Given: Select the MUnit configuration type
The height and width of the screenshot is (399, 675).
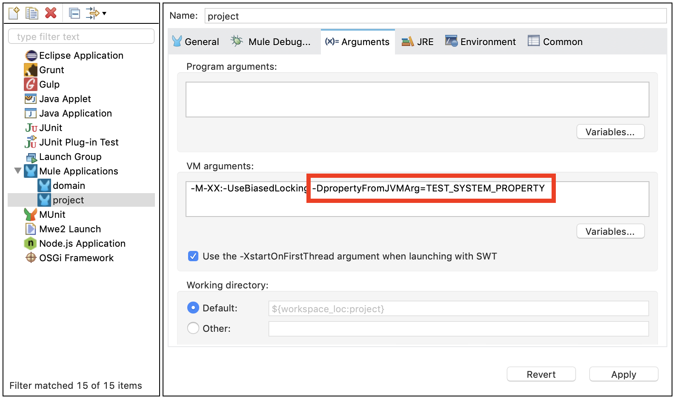Looking at the screenshot, I should click(52, 214).
